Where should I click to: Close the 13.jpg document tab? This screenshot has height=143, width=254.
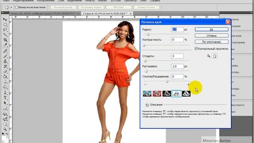(x=131, y=14)
